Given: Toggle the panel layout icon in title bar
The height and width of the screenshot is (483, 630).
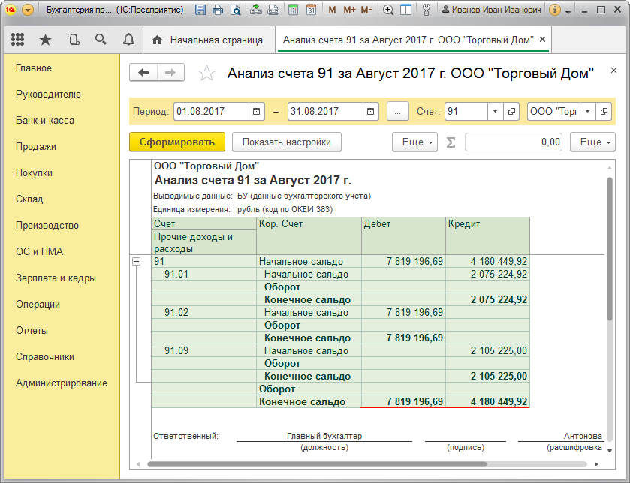Looking at the screenshot, I should [x=405, y=10].
